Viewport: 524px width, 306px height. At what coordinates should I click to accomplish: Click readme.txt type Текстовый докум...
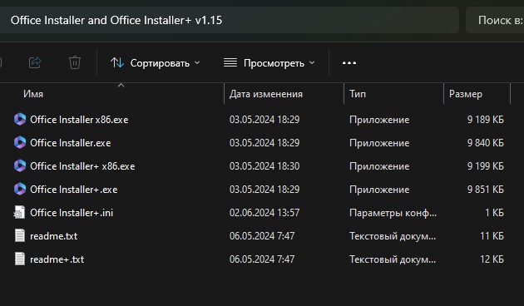393,236
